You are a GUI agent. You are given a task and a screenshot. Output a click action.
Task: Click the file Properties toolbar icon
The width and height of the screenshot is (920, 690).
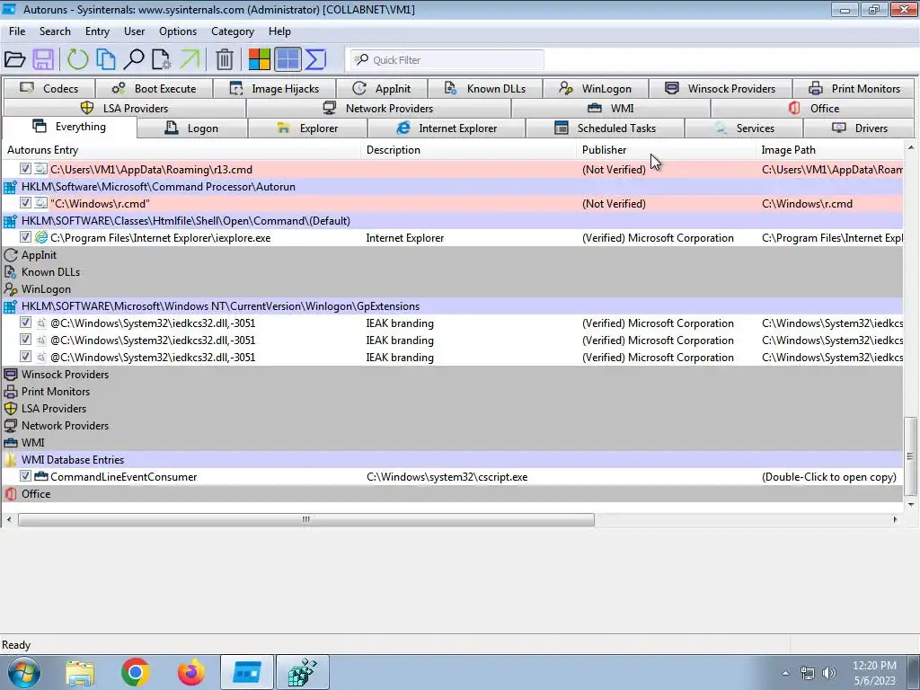(162, 60)
